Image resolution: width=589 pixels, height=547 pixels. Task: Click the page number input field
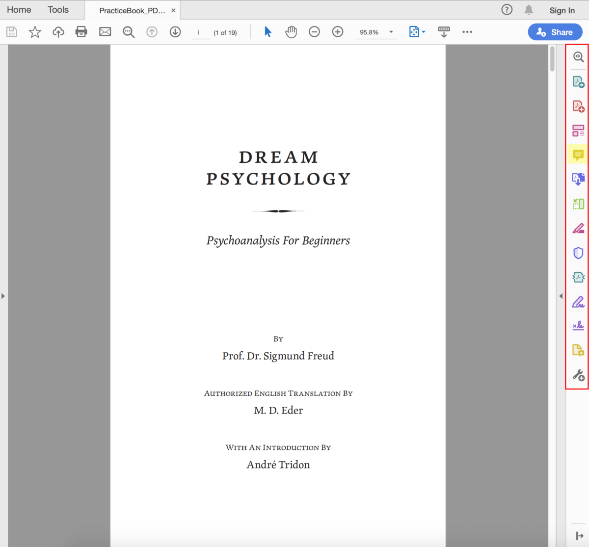click(201, 32)
